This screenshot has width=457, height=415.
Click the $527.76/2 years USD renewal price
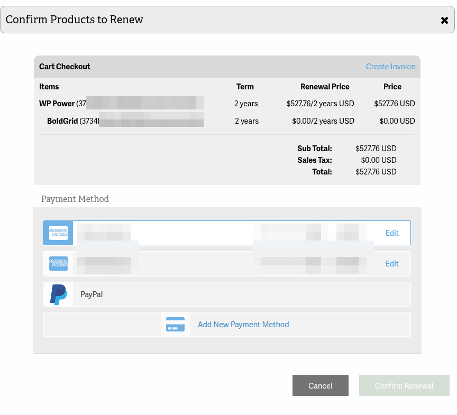321,104
